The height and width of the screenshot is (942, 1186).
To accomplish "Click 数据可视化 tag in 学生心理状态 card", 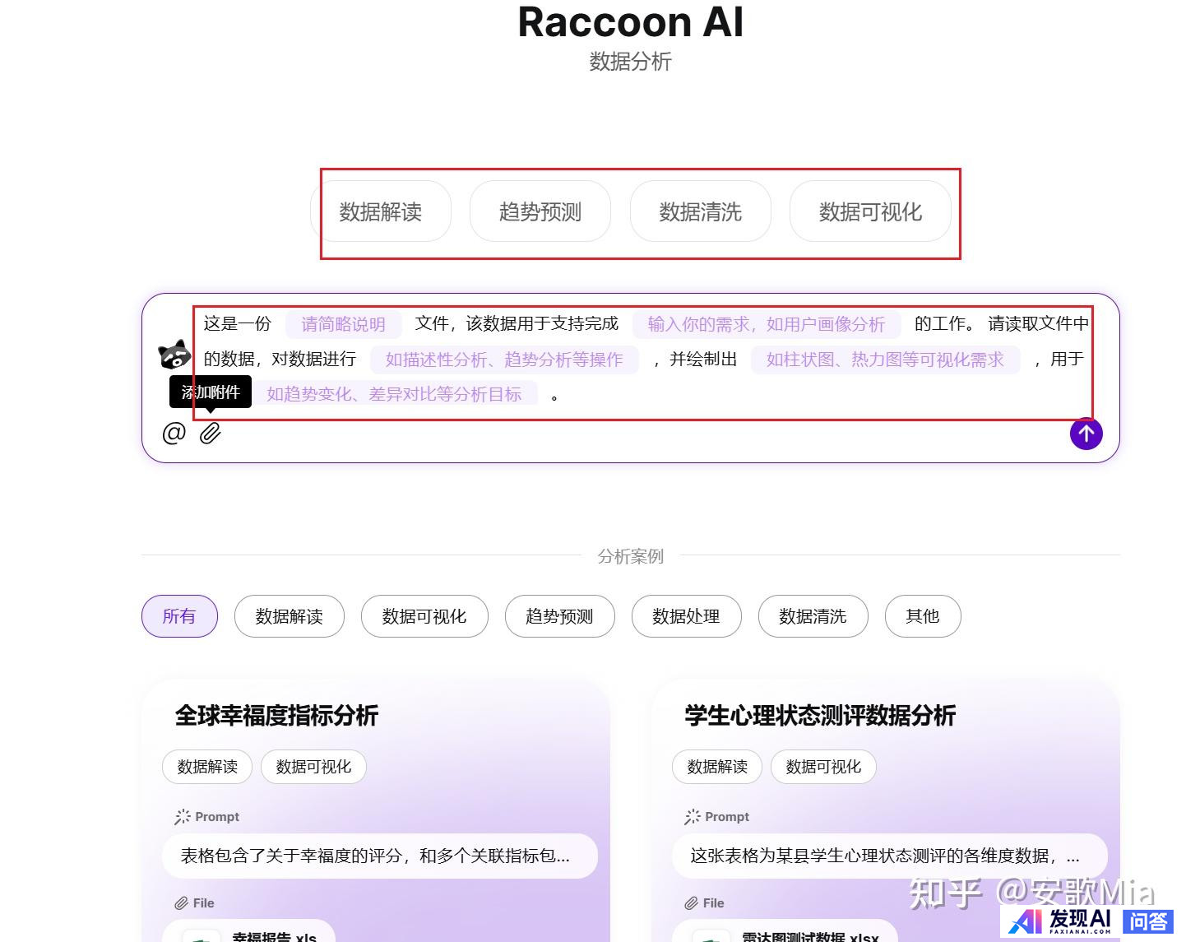I will (x=823, y=767).
